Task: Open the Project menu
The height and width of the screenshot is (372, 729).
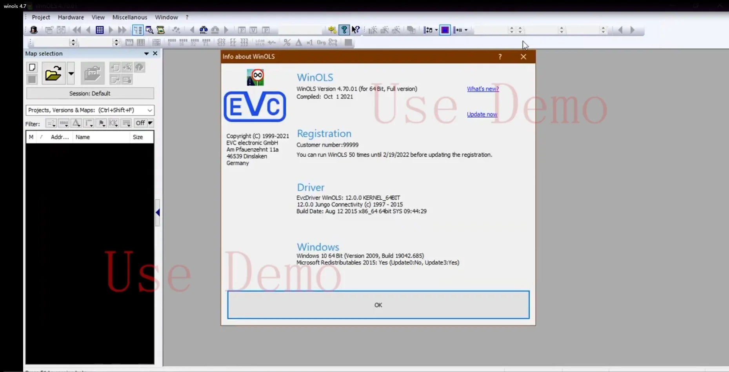Action: (41, 17)
